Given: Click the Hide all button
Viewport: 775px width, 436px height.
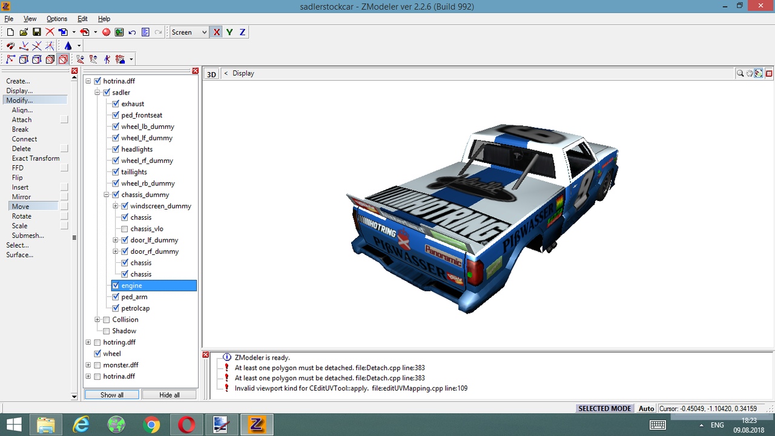Looking at the screenshot, I should click(170, 395).
